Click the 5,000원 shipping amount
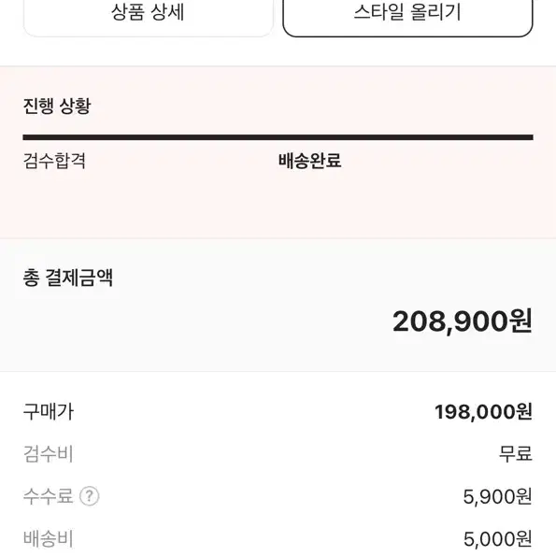556x556 pixels. [x=498, y=539]
